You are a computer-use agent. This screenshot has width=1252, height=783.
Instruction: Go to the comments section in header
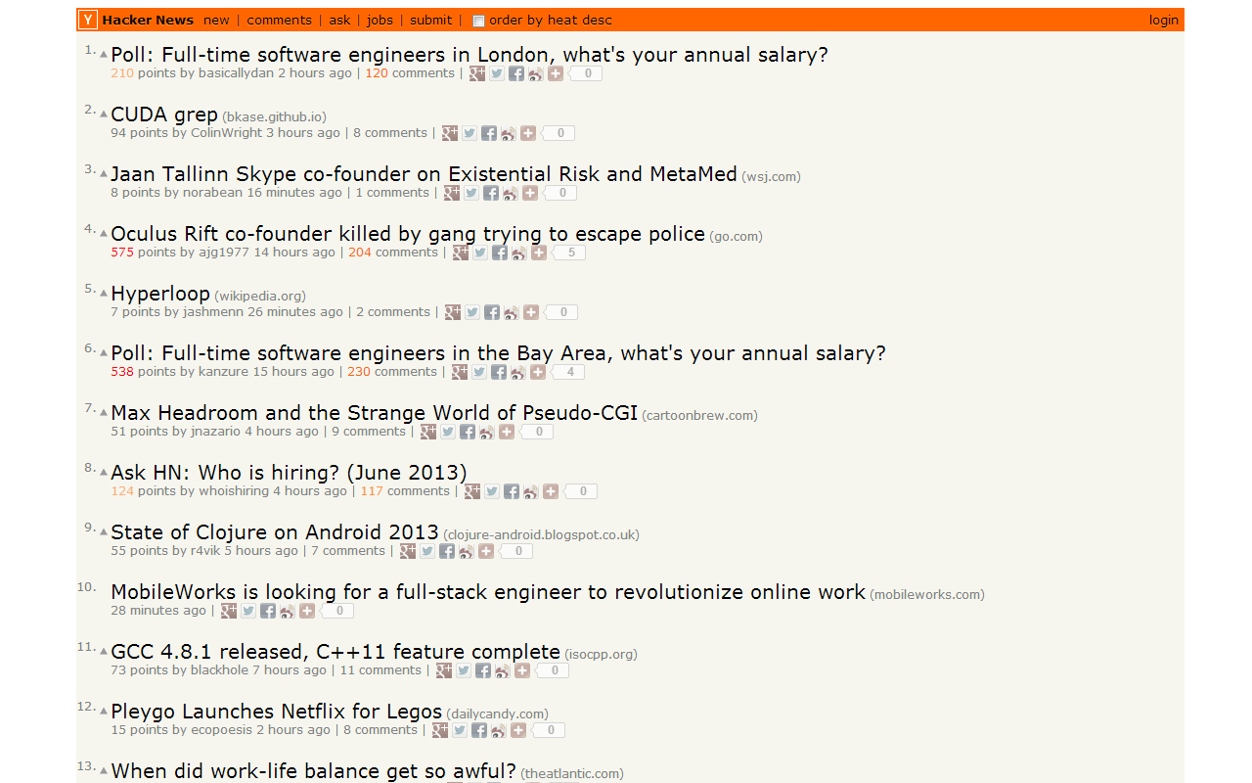click(280, 20)
